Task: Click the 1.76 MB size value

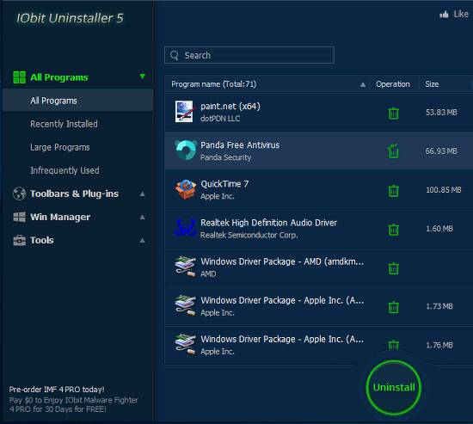Action: (x=439, y=345)
